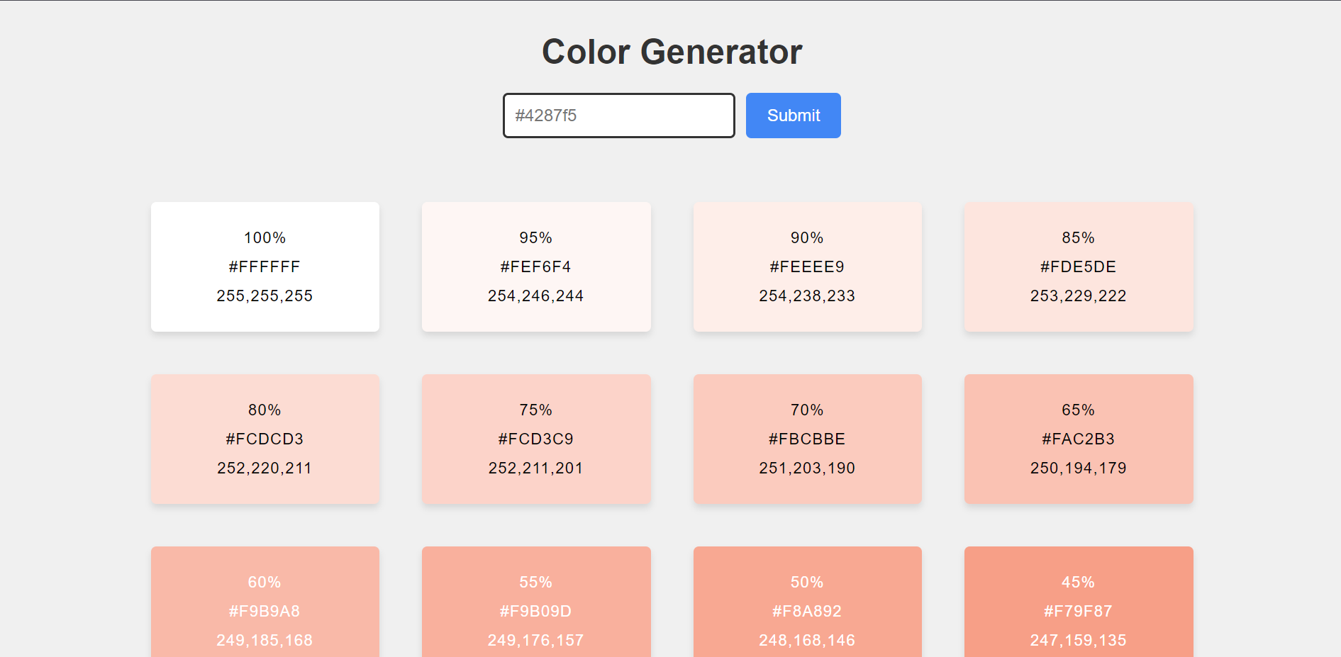Viewport: 1341px width, 657px height.
Task: Choose the 65% #FAC2B3 swatch
Action: [1079, 439]
